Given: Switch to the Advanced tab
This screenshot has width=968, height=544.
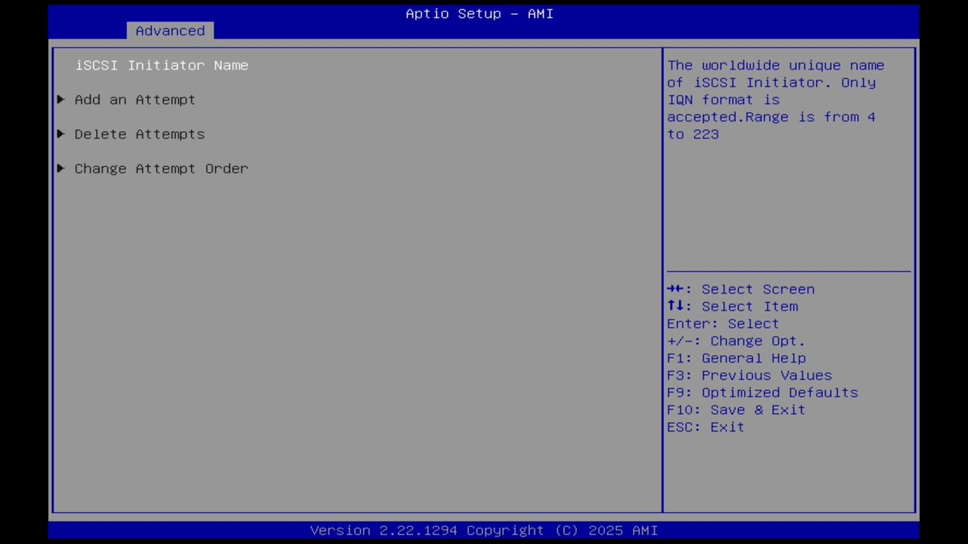Looking at the screenshot, I should click(x=169, y=30).
